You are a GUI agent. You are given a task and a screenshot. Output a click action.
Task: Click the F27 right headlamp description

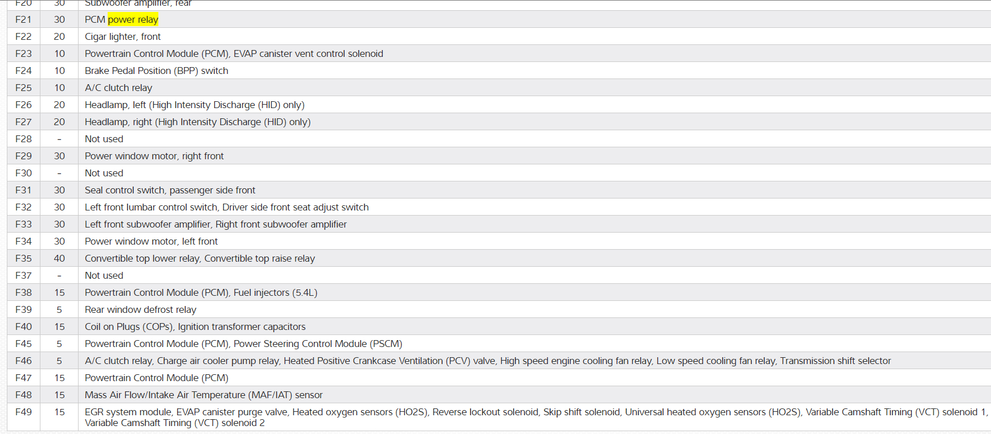pos(197,122)
